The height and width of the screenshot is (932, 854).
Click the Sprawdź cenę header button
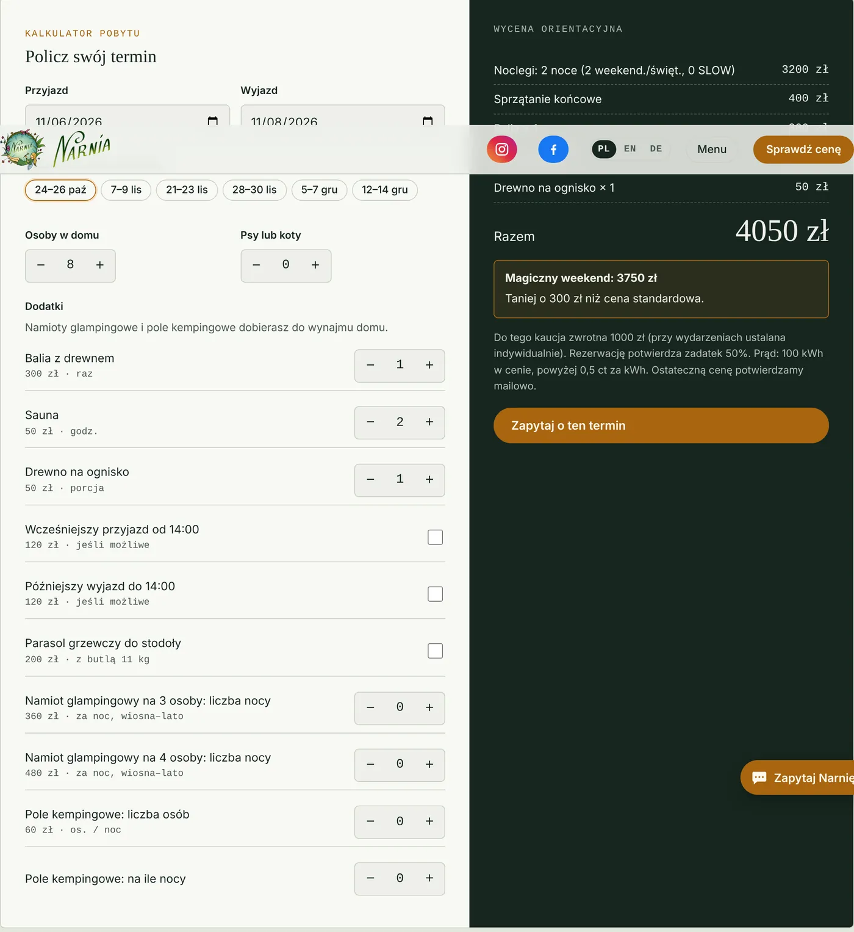[803, 150]
